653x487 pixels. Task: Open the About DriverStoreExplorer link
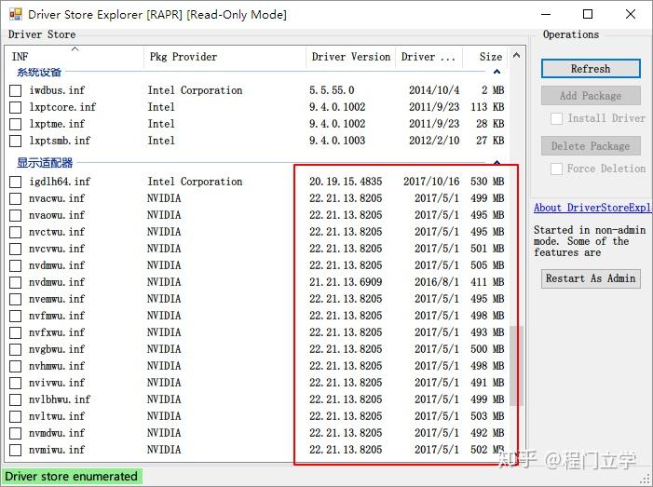(592, 208)
